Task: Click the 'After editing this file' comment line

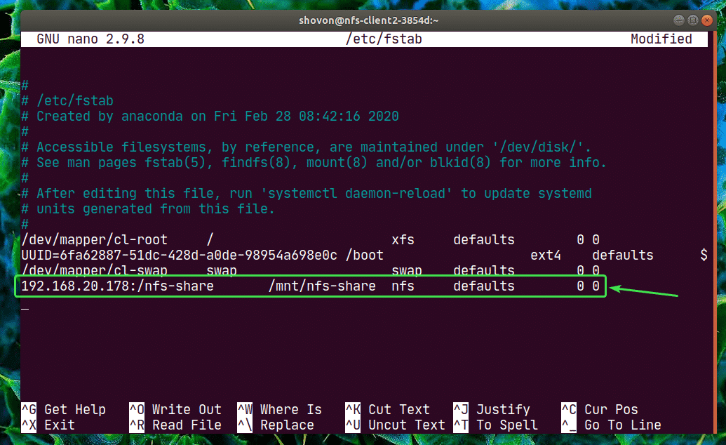Action: [307, 193]
